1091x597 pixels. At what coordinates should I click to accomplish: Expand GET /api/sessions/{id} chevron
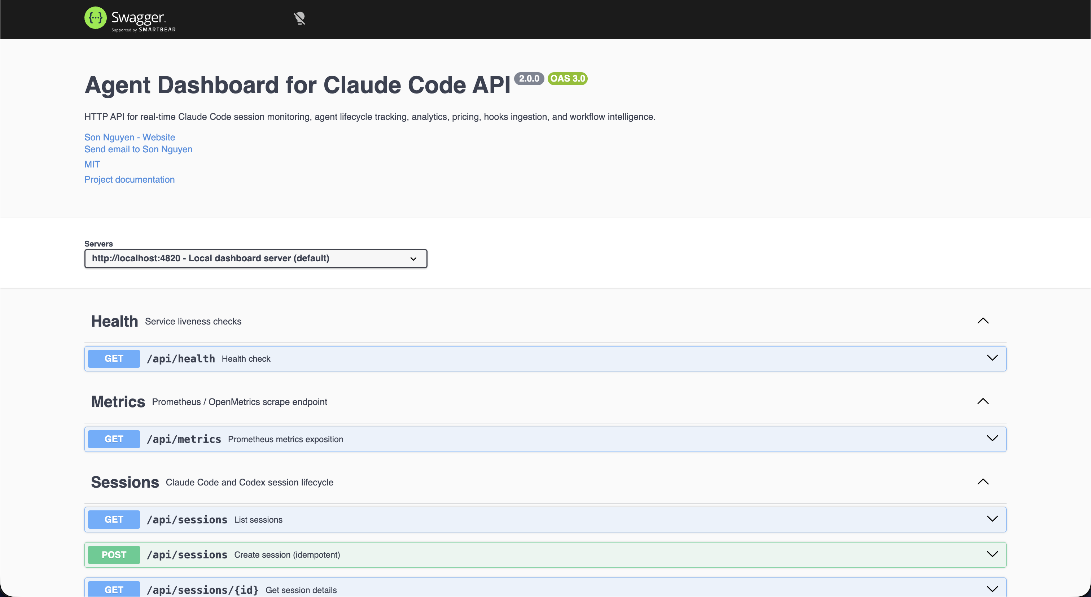click(x=992, y=589)
